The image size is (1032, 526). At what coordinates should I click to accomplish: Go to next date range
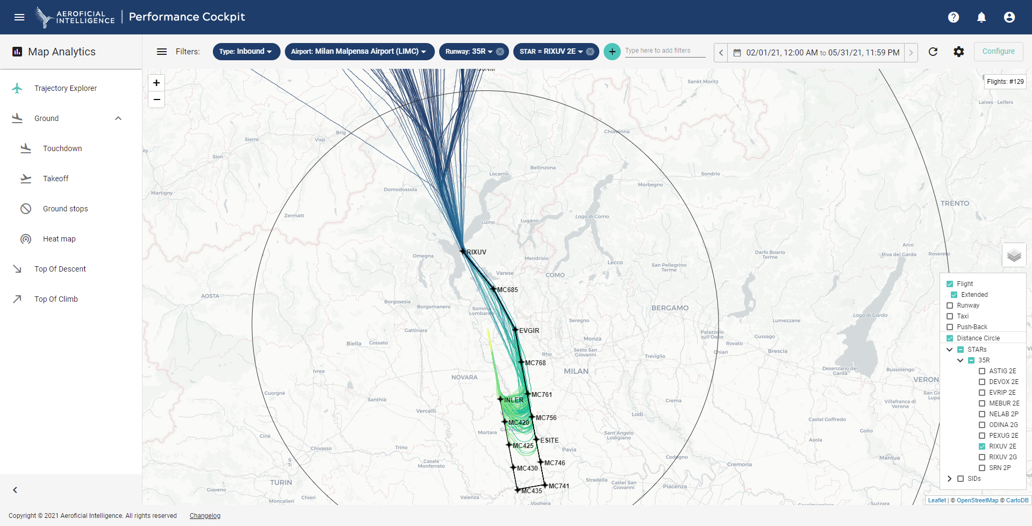(911, 53)
